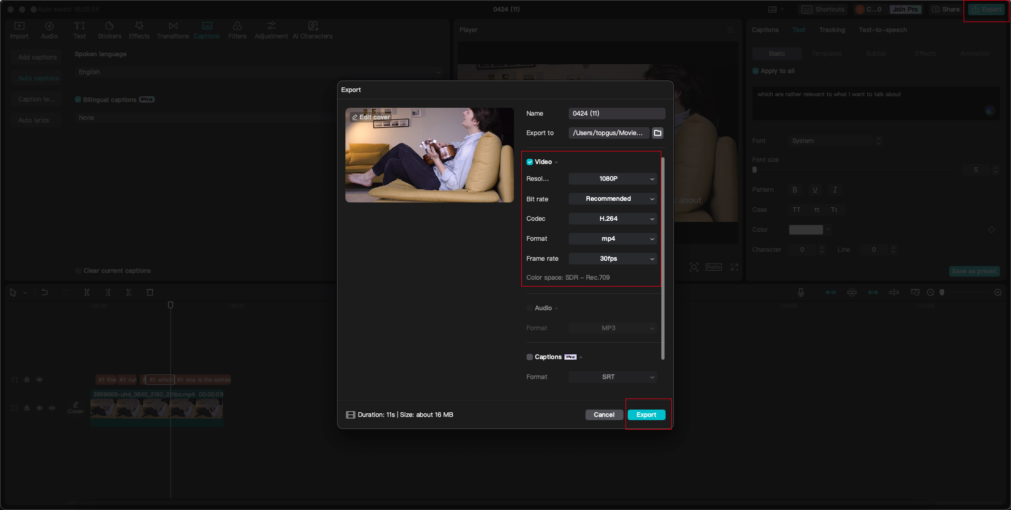
Task: Uncheck the Video export option
Action: tap(530, 162)
